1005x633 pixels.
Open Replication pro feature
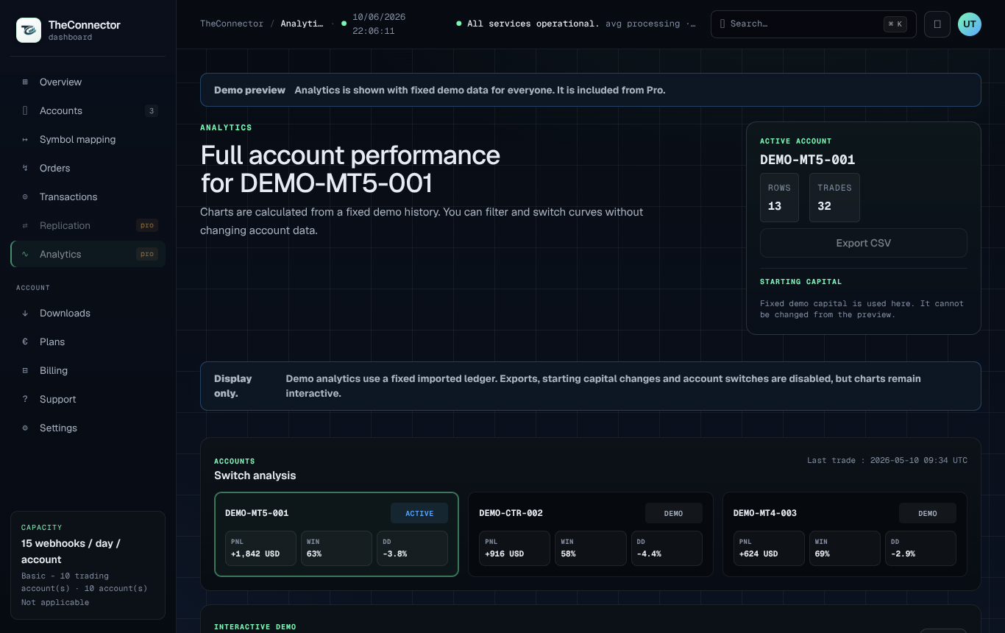[x=88, y=225]
